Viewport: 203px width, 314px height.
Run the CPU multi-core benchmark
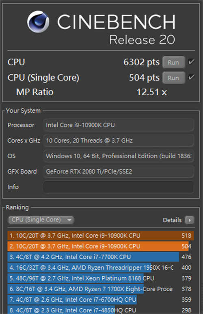pyautogui.click(x=174, y=62)
